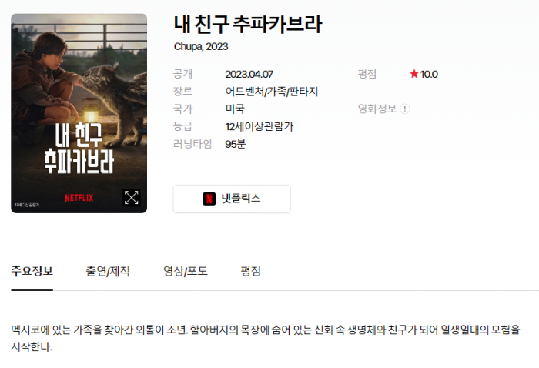Image resolution: width=539 pixels, height=368 pixels.
Task: Expand the poster with the fullscreen arrows icon
Action: pyautogui.click(x=132, y=198)
